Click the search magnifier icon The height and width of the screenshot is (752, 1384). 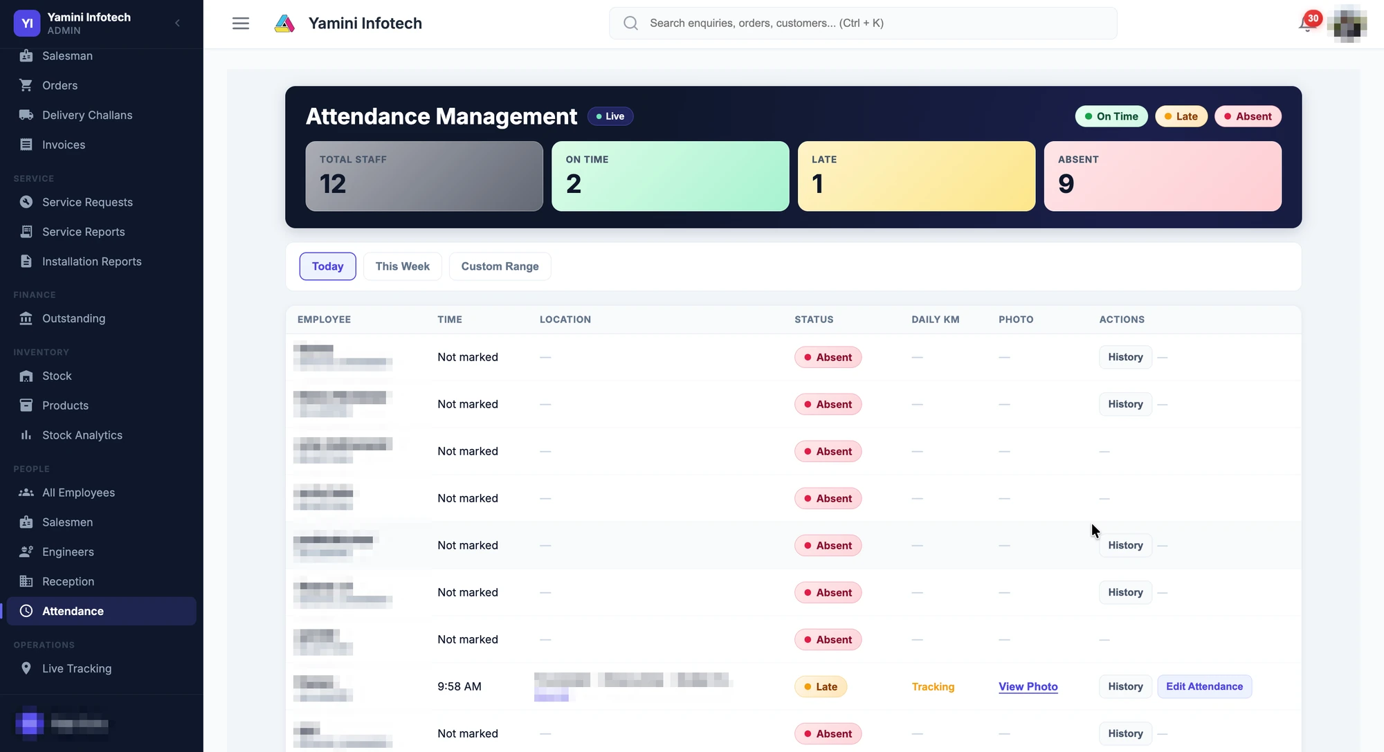(630, 23)
